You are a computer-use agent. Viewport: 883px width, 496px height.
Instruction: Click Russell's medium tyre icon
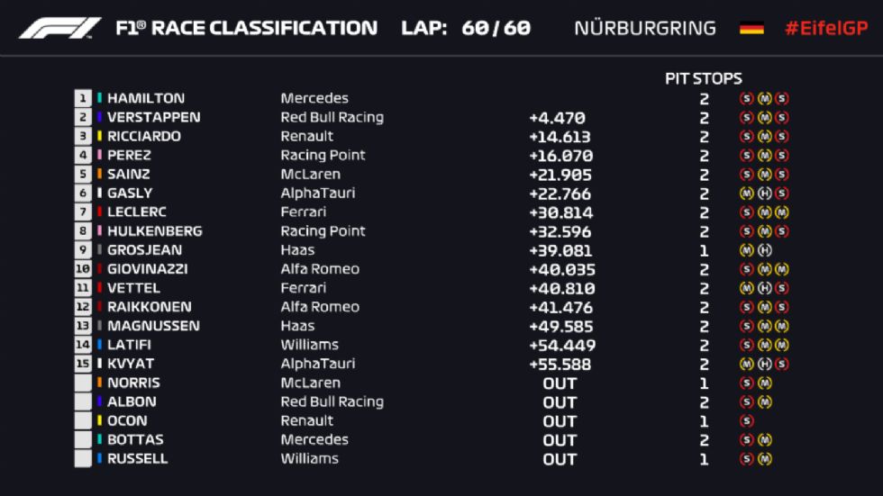[764, 459]
